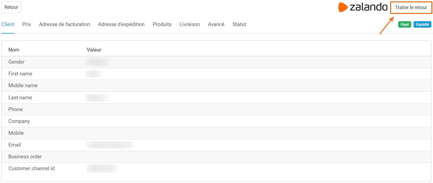Select the Middle name row label
433x183 pixels.
[23, 86]
